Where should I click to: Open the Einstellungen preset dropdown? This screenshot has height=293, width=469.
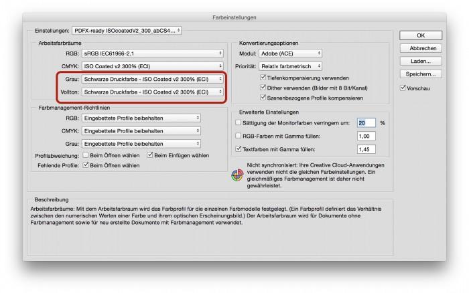point(127,31)
